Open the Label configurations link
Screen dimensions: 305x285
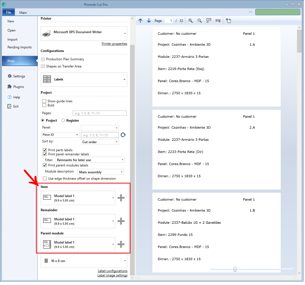click(113, 271)
